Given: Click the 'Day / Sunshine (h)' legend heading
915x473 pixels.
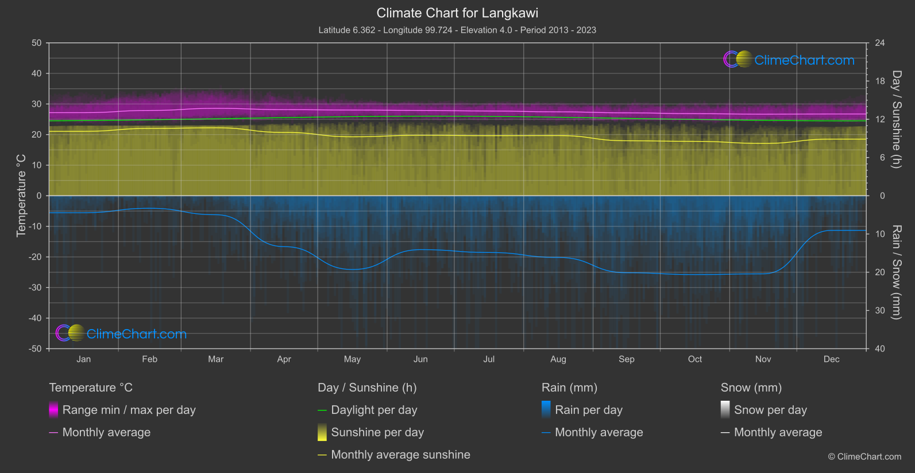Looking at the screenshot, I should pos(367,388).
